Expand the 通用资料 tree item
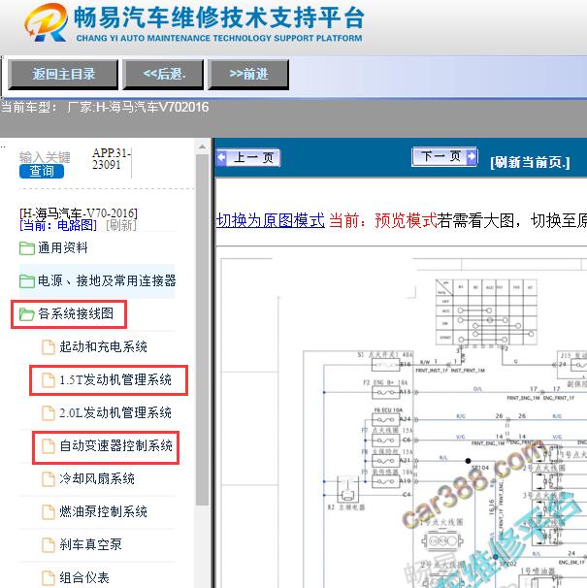This screenshot has height=588, width=587. (63, 247)
